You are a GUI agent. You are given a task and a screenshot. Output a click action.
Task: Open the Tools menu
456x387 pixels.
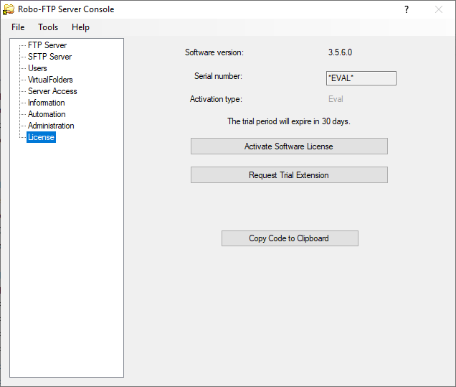pos(48,27)
